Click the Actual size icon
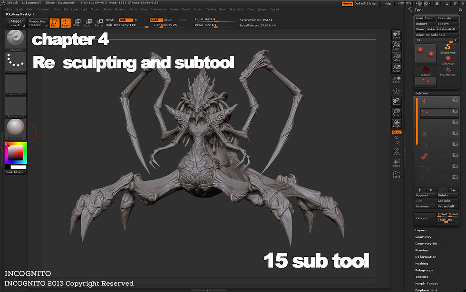Viewport: 466px width, 292px height. 397,57
